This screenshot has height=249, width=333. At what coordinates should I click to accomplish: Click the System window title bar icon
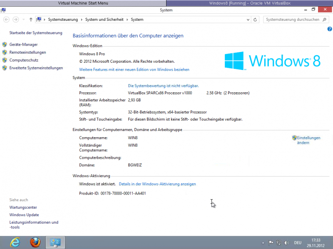coord(3,10)
